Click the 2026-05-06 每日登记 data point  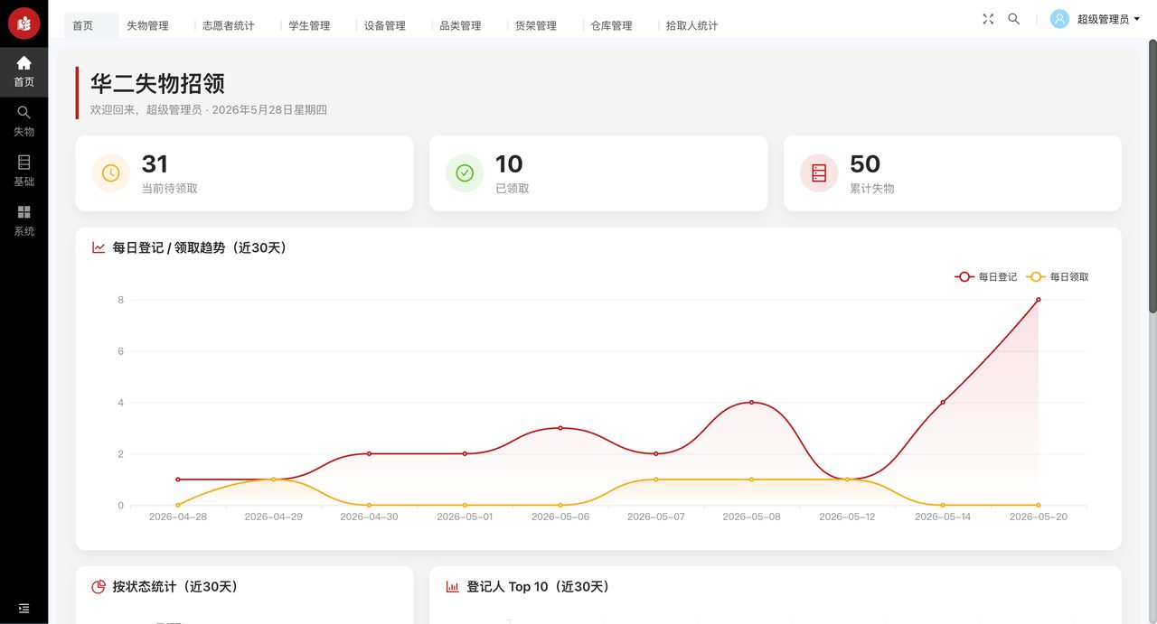(x=560, y=428)
